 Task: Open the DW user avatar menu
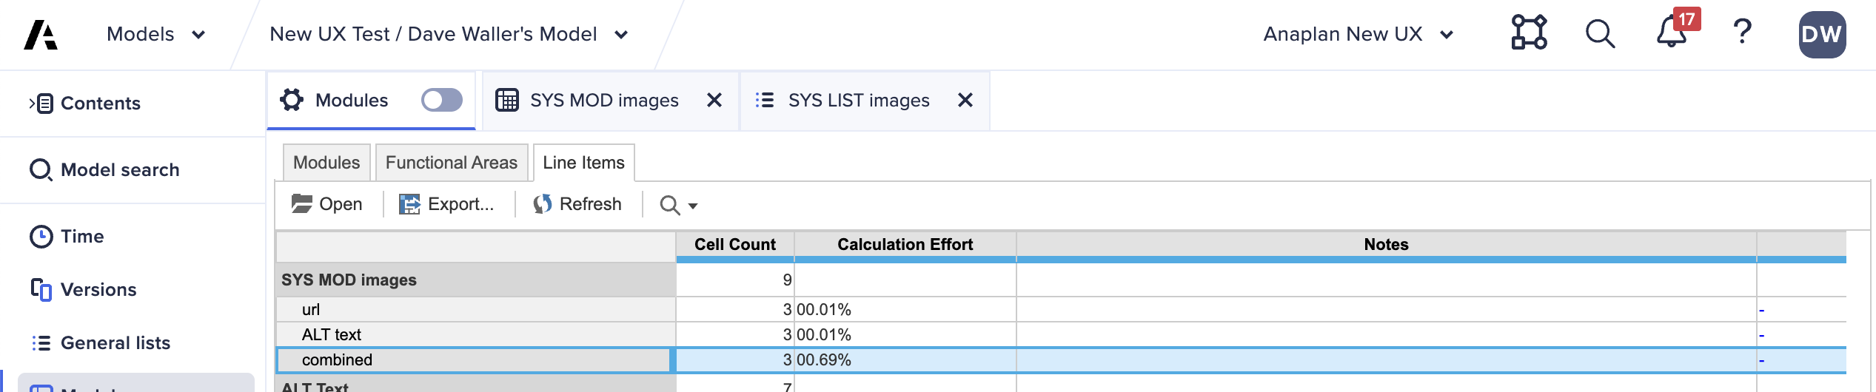tap(1822, 34)
